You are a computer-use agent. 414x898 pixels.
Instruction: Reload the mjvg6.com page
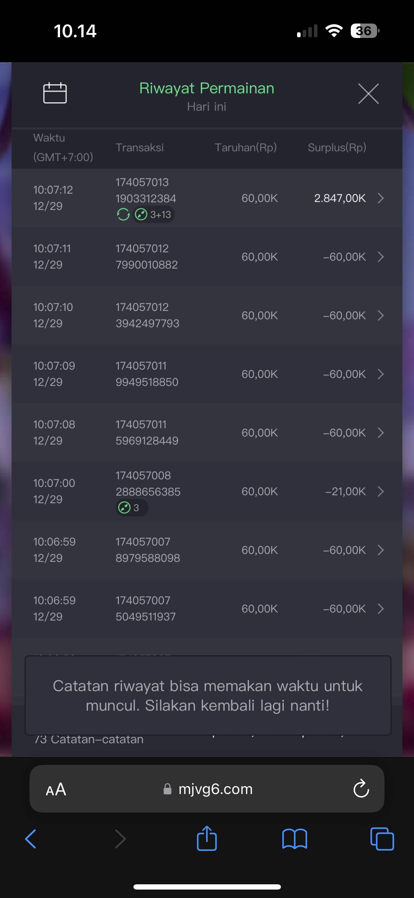tap(361, 789)
